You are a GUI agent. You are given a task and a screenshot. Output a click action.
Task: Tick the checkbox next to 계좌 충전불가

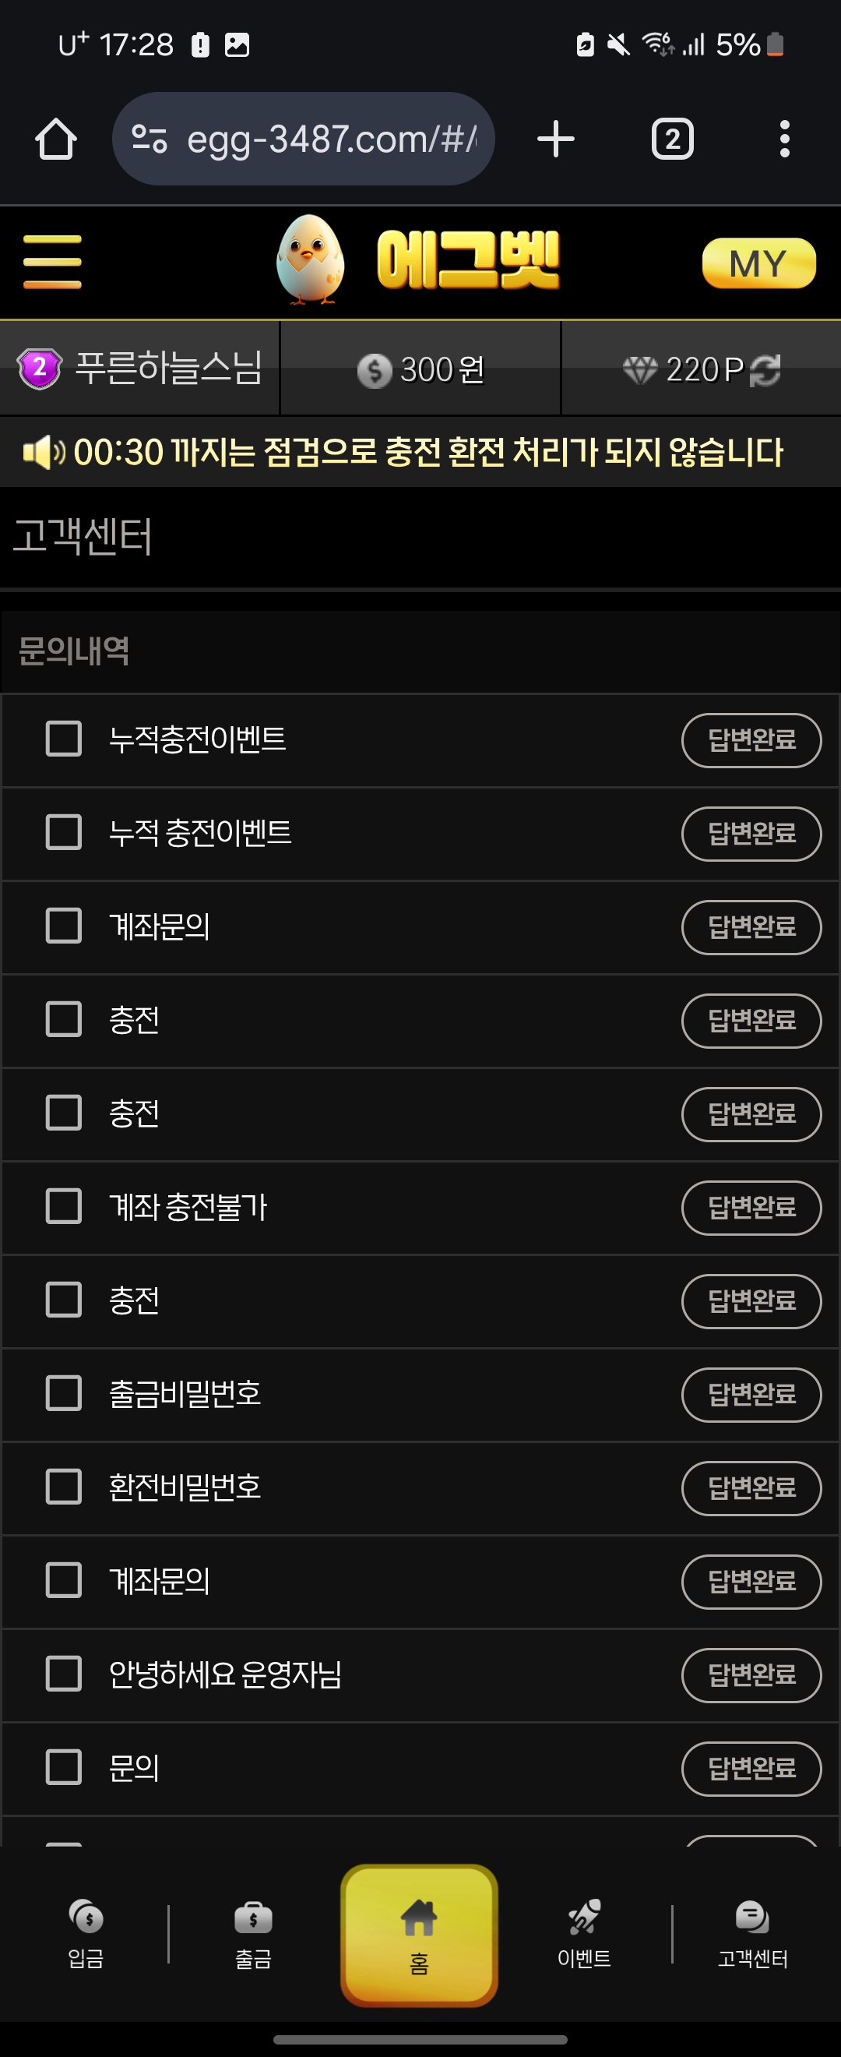click(64, 1206)
